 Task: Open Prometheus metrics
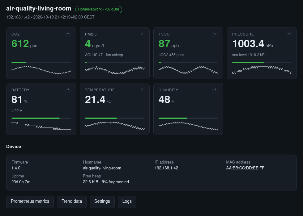[x=30, y=202]
